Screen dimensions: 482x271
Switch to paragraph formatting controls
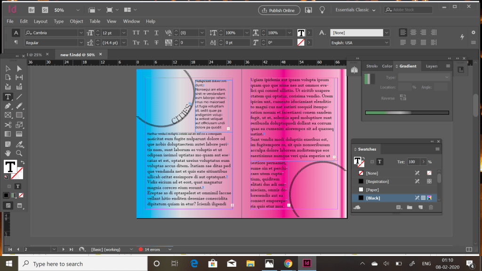[x=16, y=42]
